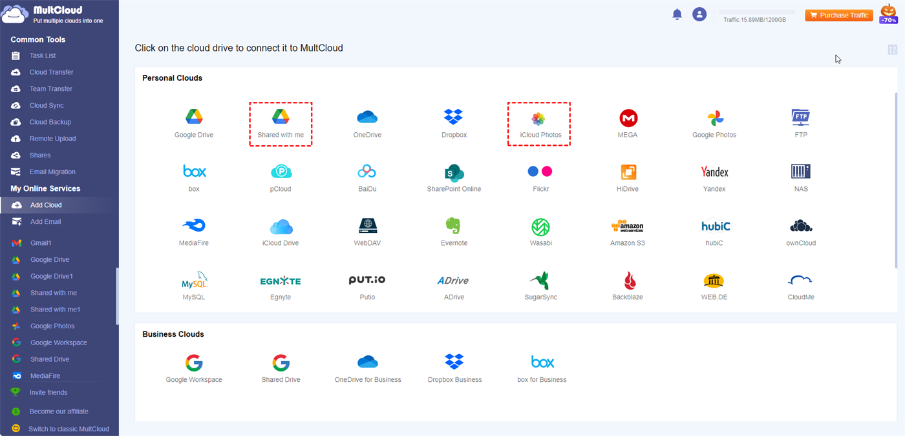Click the MultCloud logo
This screenshot has width=905, height=436.
(x=53, y=14)
